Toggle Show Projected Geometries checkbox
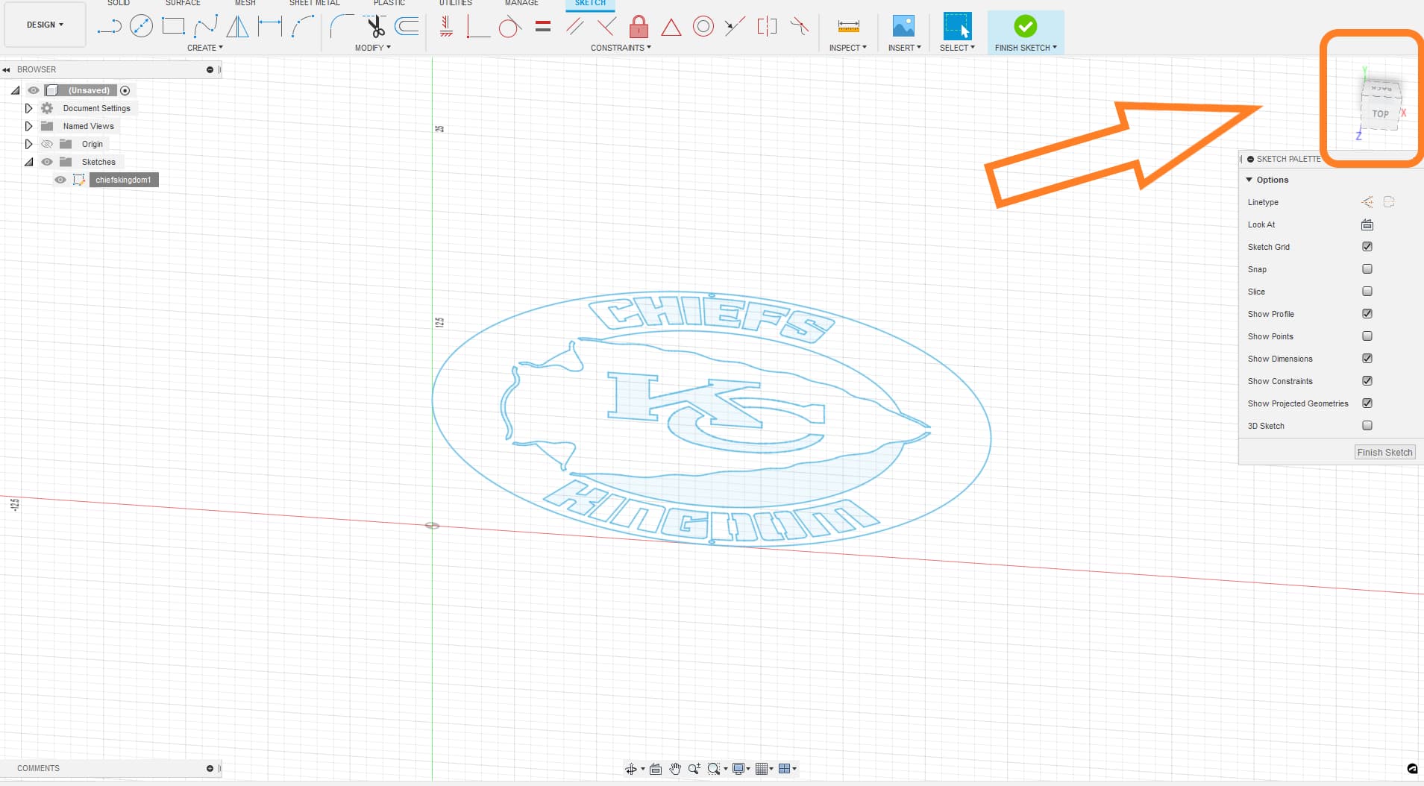Screen dimensions: 1424x786 point(1367,403)
